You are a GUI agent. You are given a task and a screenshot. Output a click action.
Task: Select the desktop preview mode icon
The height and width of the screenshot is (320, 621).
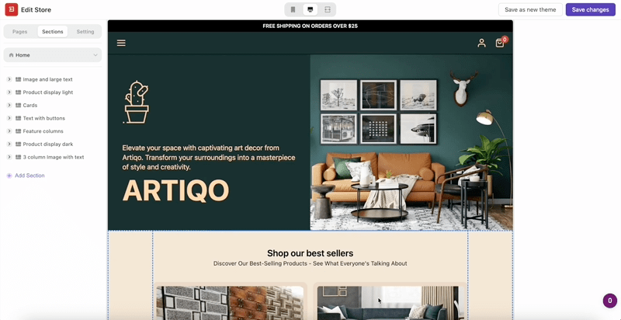[310, 10]
